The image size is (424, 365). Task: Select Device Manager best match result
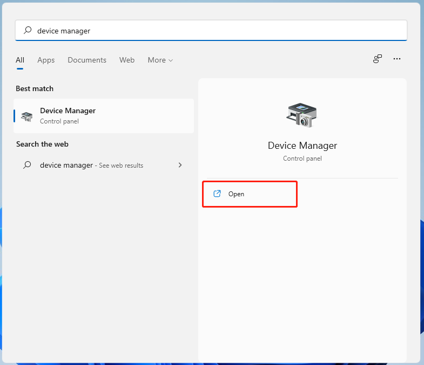point(104,116)
